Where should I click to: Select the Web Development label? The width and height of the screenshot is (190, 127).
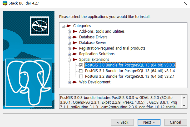click(95, 82)
